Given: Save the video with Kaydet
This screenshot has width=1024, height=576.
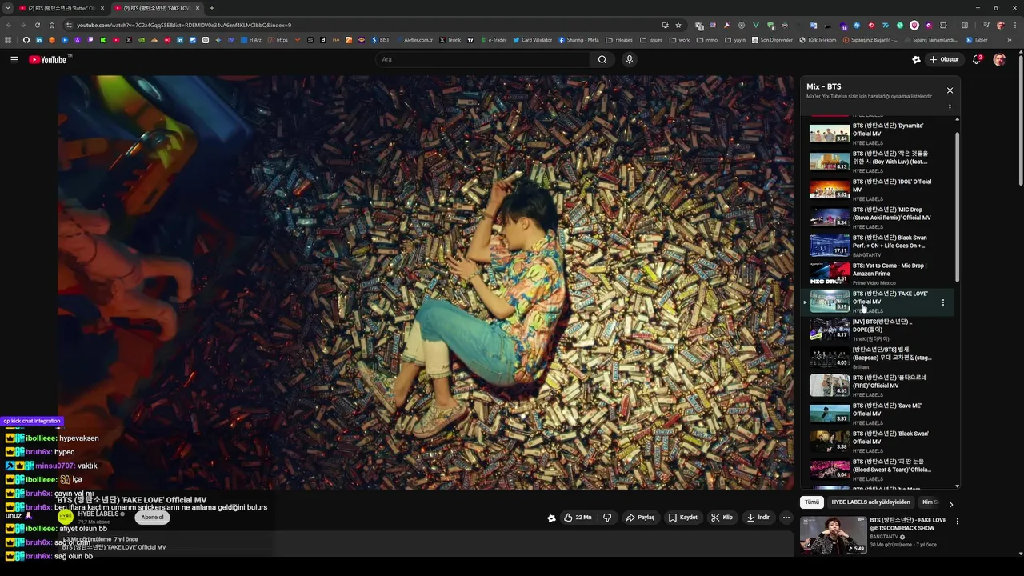Looking at the screenshot, I should click(683, 518).
